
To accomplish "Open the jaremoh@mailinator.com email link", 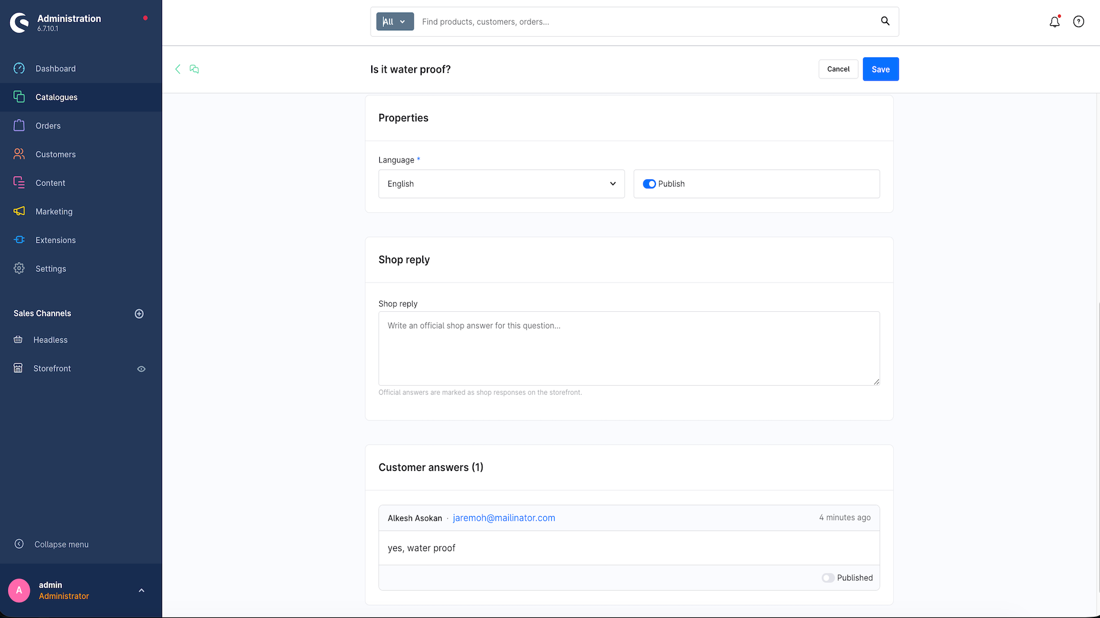I will coord(504,518).
